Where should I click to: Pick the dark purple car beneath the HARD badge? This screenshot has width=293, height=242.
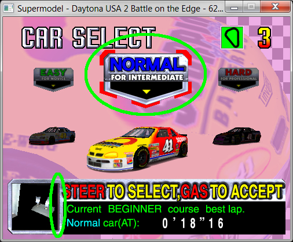[237, 136]
